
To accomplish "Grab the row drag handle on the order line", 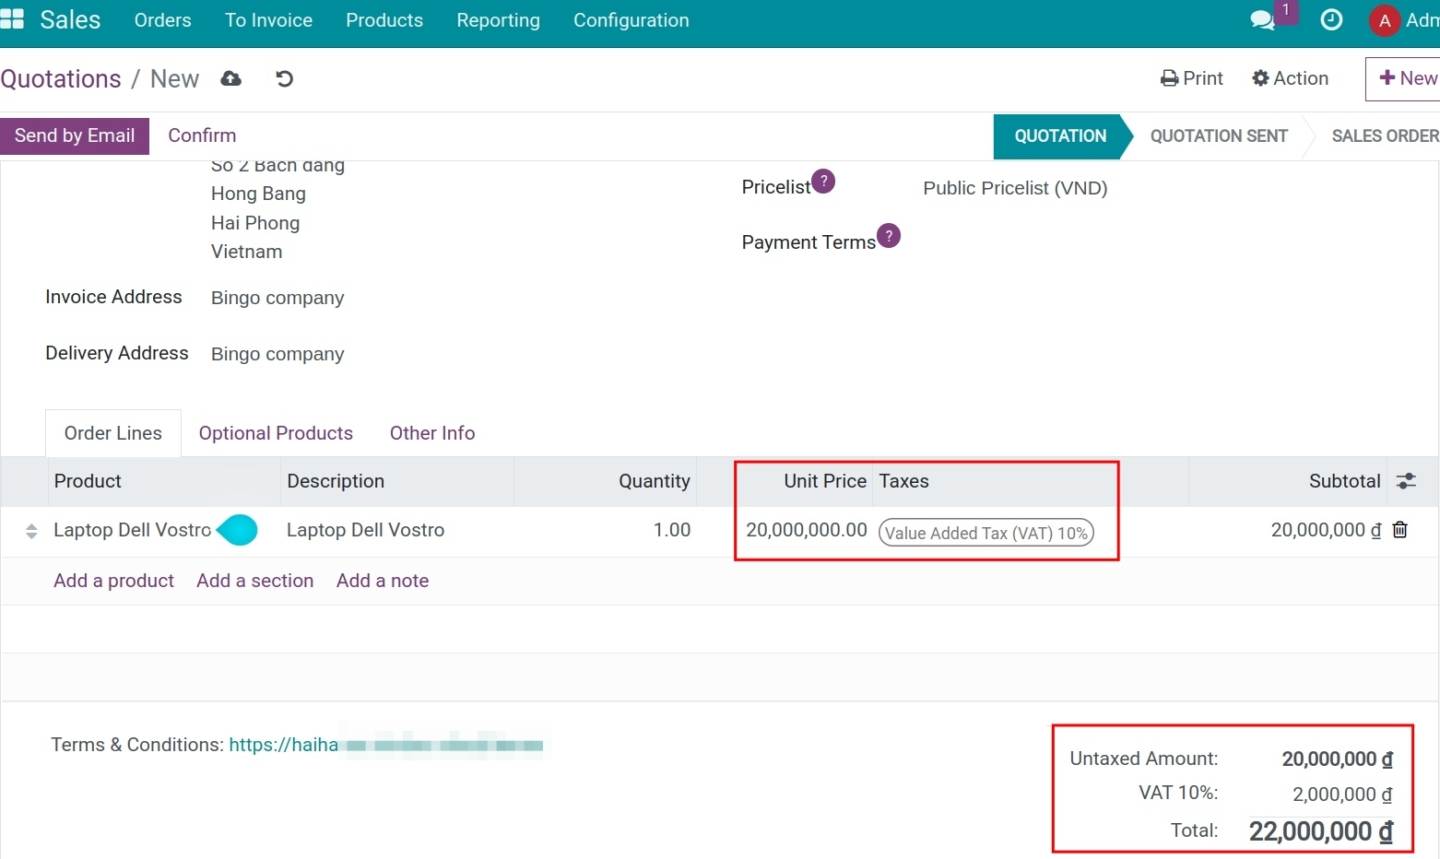I will click(x=30, y=530).
